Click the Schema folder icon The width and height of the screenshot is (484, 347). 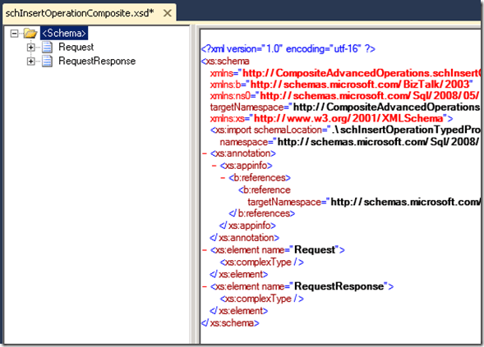coord(30,34)
